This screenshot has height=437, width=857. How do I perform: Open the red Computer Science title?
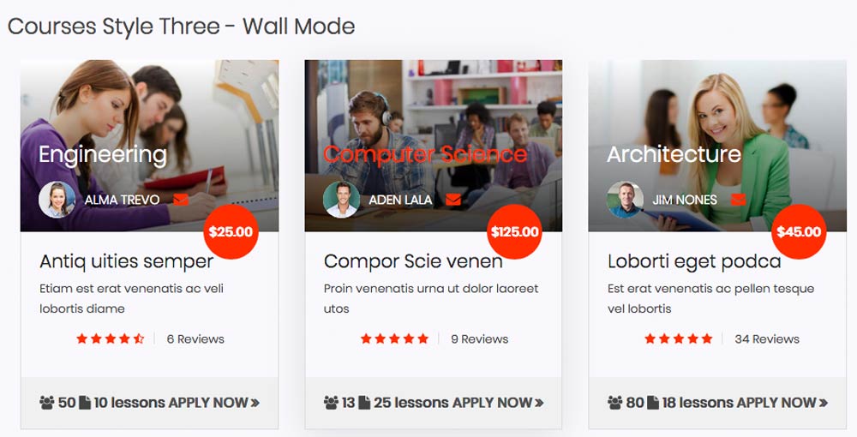pos(425,154)
